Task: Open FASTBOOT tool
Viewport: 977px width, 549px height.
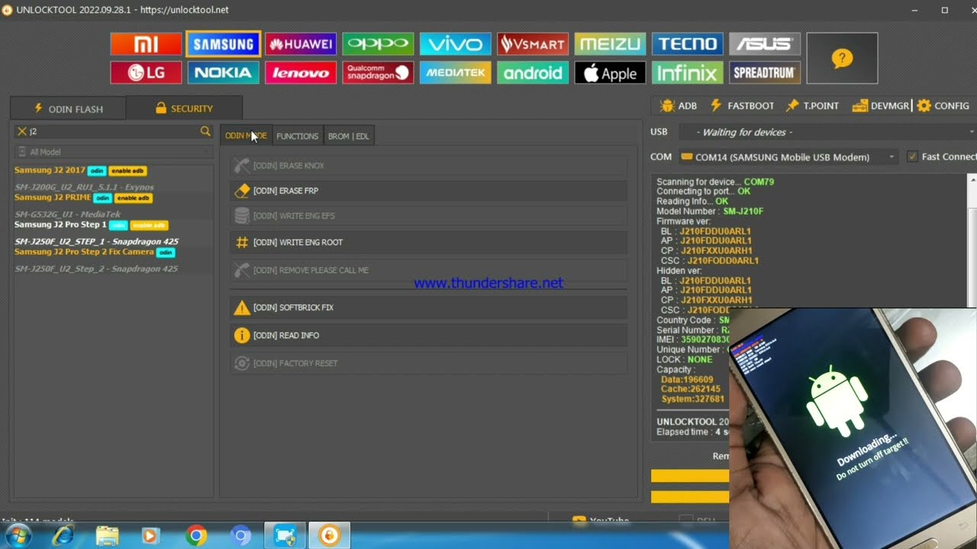Action: (x=742, y=106)
